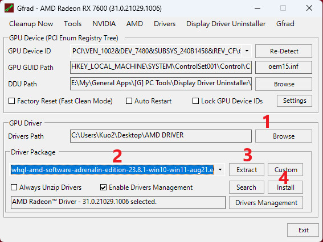The height and width of the screenshot is (242, 323).
Task: Click inside the Drivers Path field
Action: [x=161, y=136]
